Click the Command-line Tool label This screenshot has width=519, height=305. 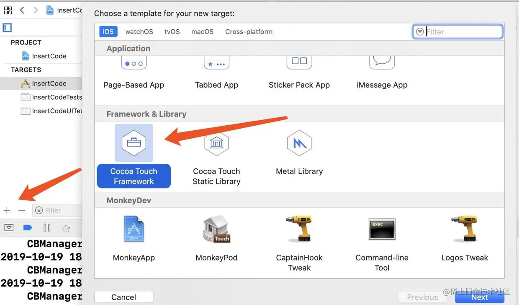[382, 263]
